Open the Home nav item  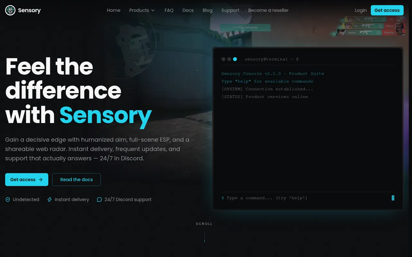coord(114,10)
